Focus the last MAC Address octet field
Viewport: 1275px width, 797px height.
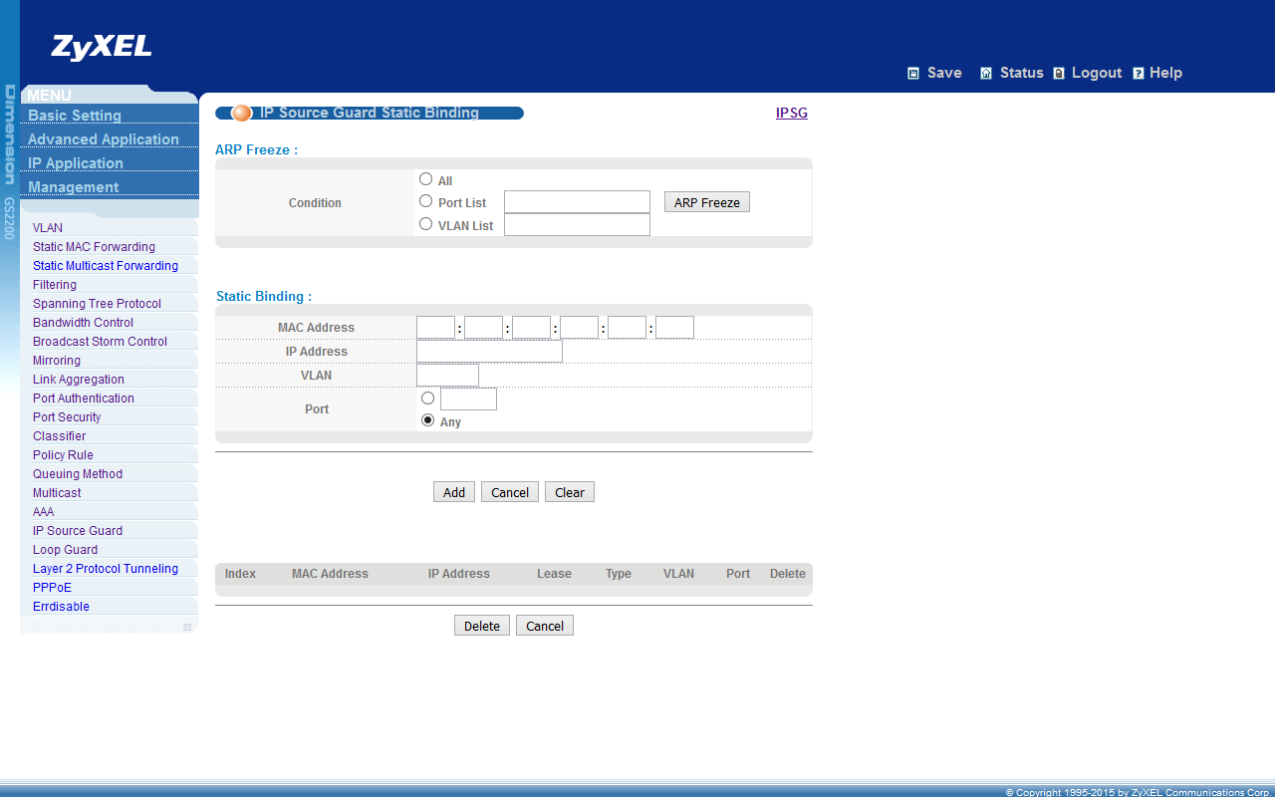point(674,328)
